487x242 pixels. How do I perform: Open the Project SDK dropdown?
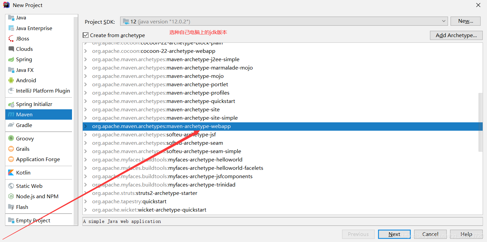tap(284, 21)
